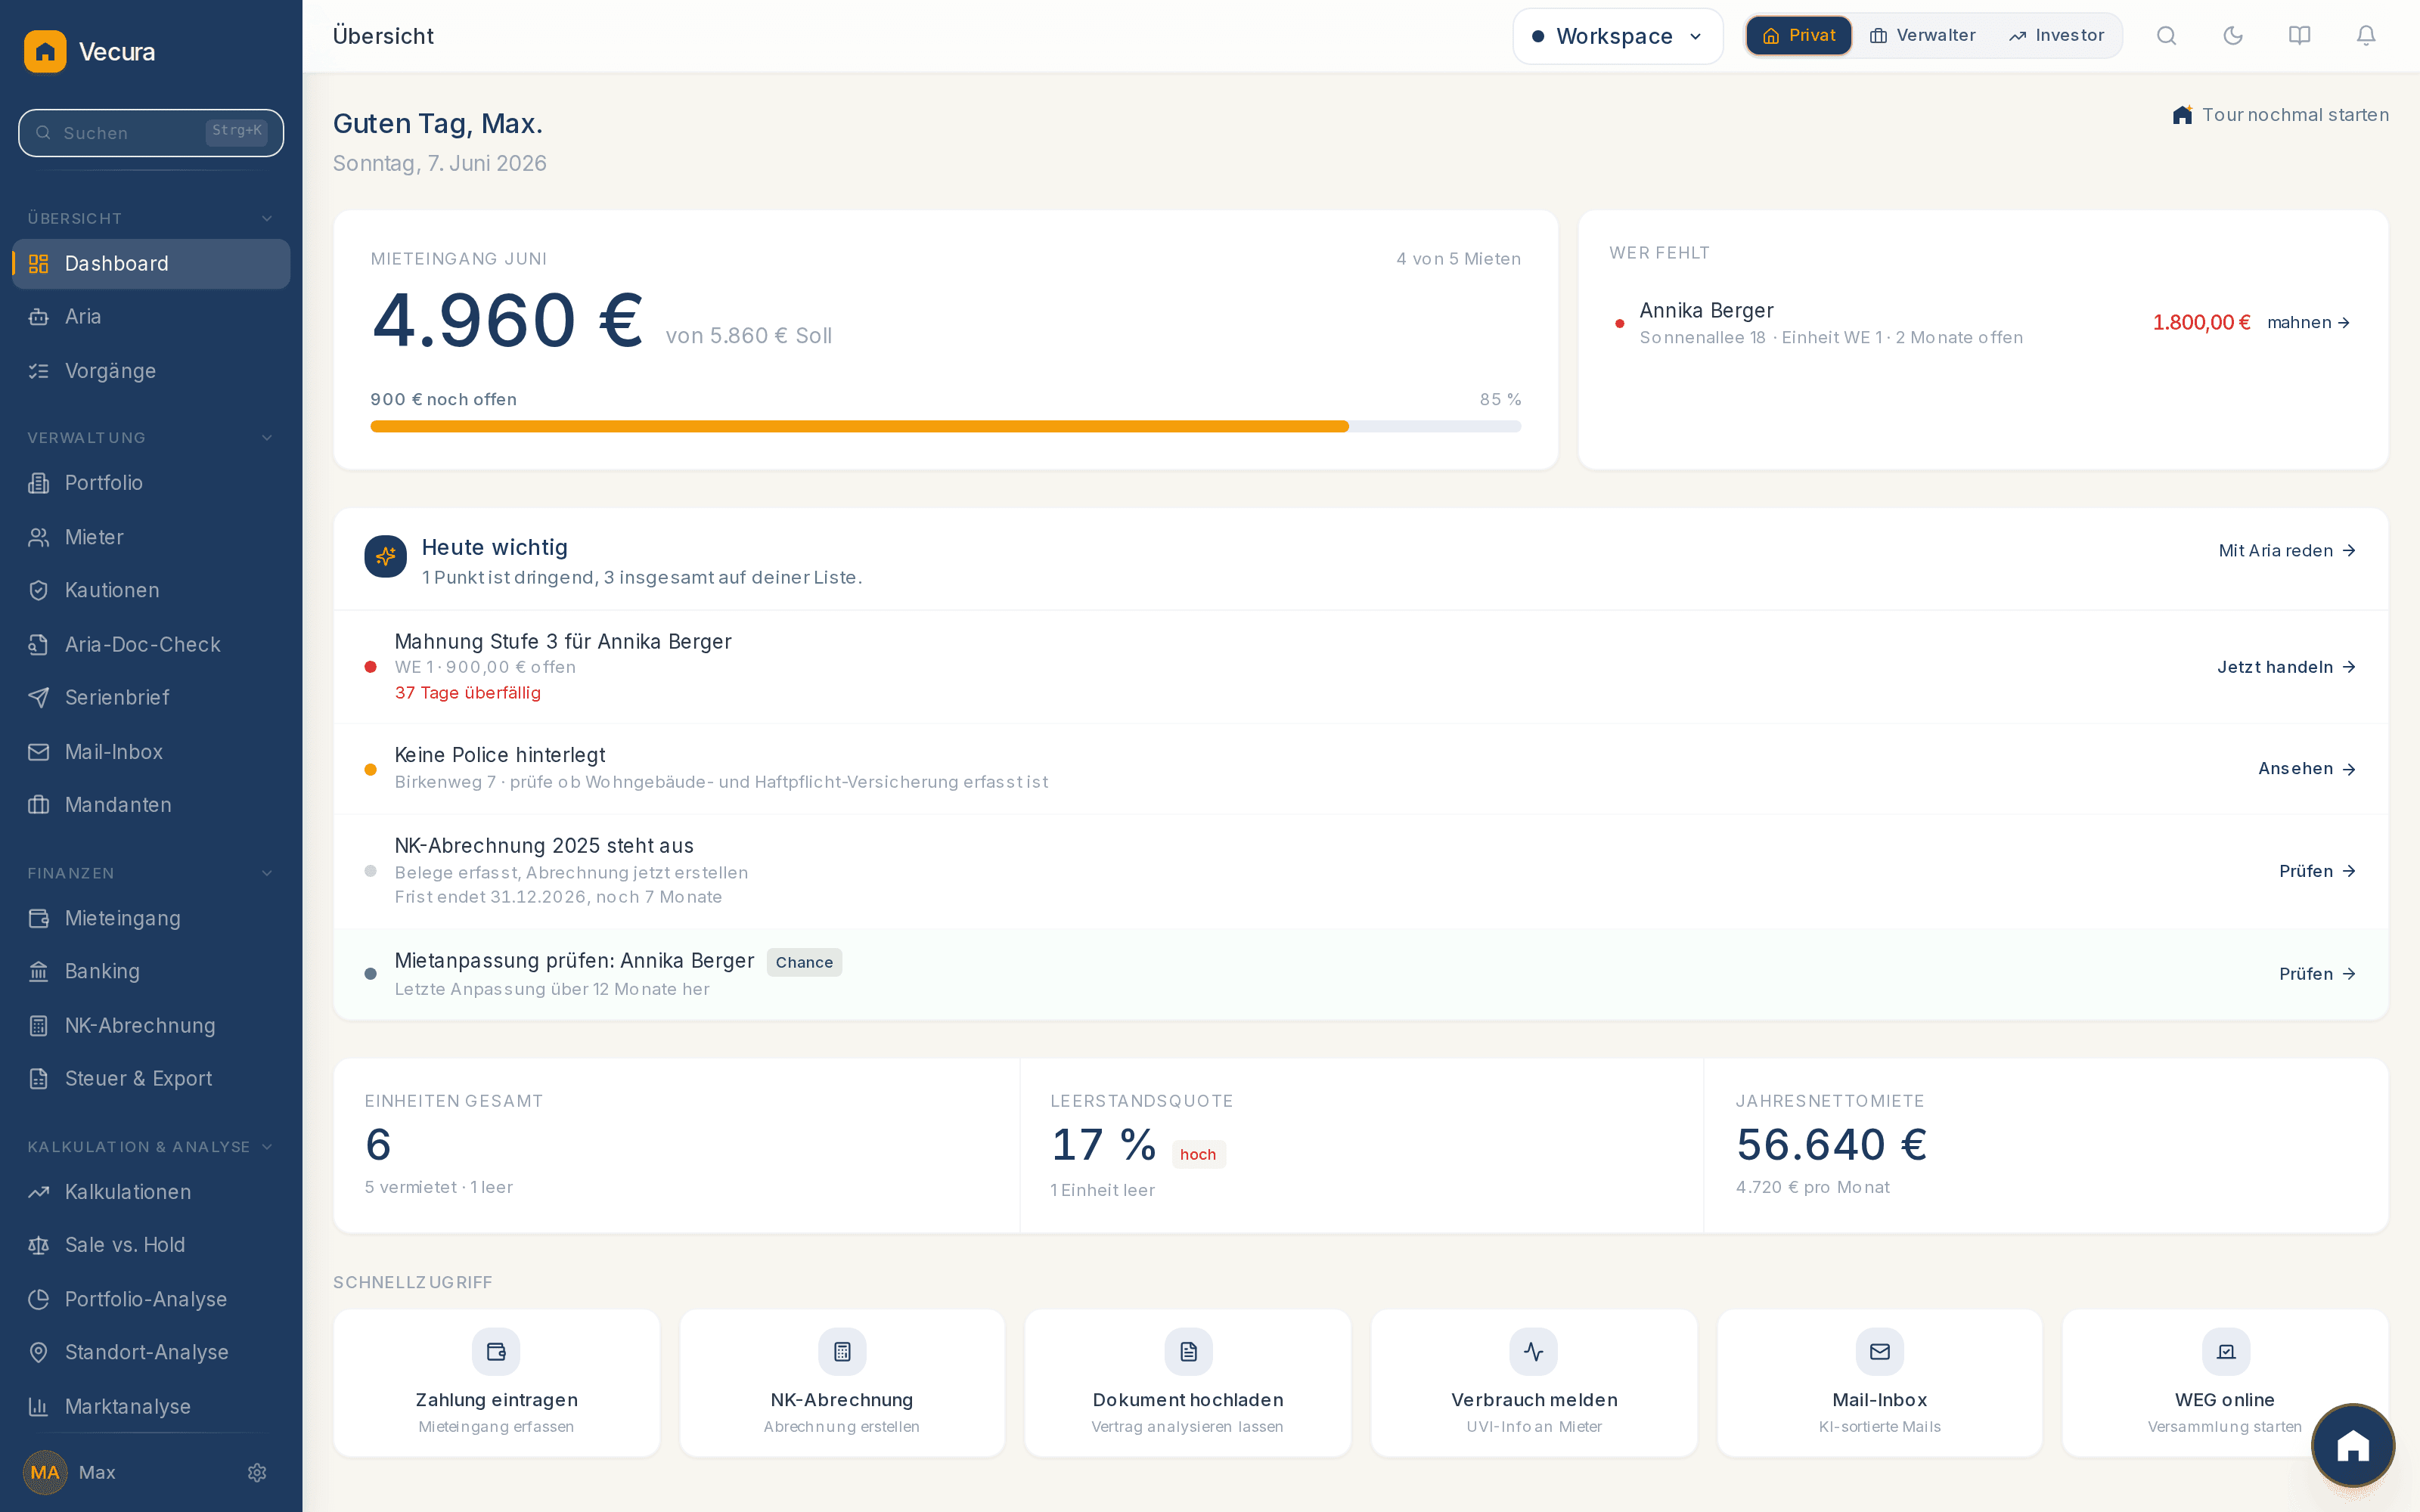Click Tour nochmal starten link
This screenshot has width=2420, height=1512.
click(x=2281, y=115)
